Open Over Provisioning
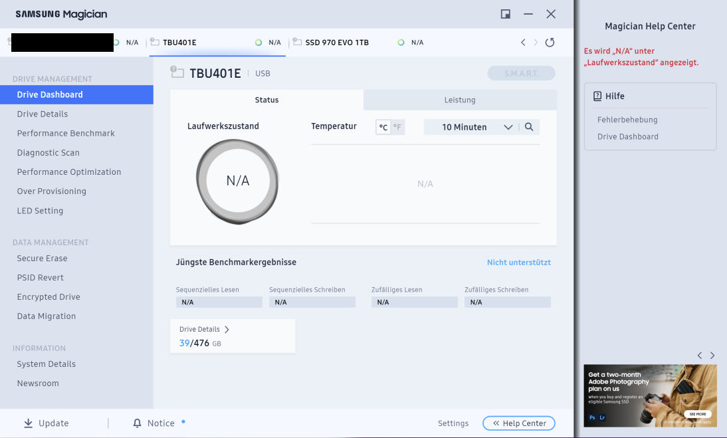 [x=51, y=191]
